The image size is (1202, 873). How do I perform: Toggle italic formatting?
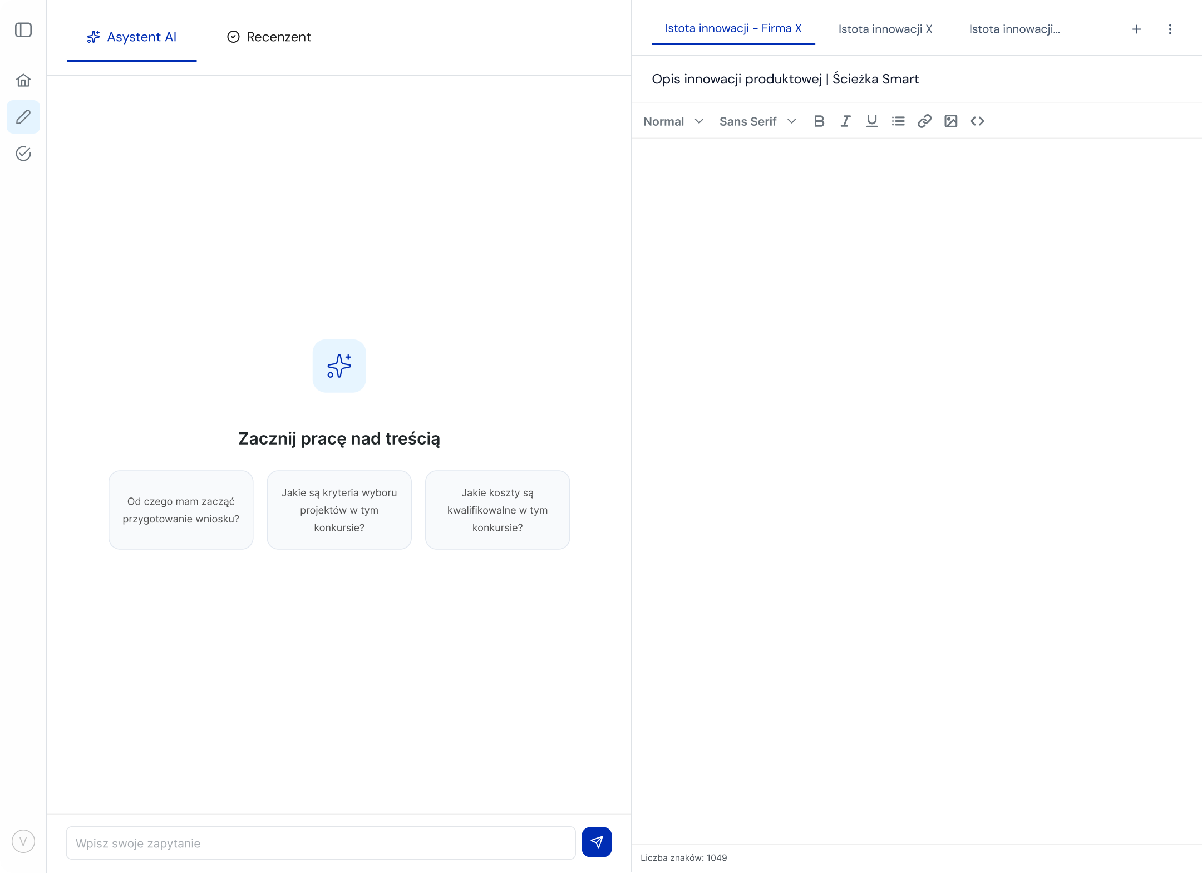click(x=845, y=121)
